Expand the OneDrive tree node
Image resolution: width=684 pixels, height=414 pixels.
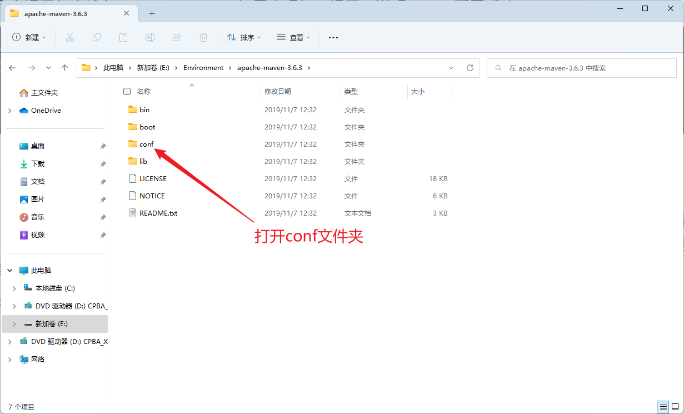tap(10, 111)
